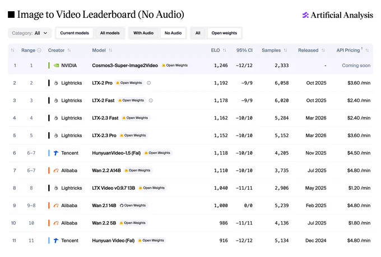Sort by the Model column arrows
Screen dimensions: 381x257
tap(110, 50)
